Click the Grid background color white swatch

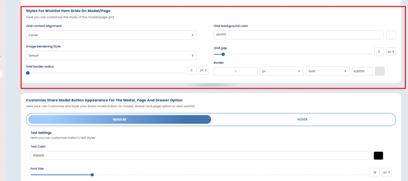pyautogui.click(x=391, y=35)
